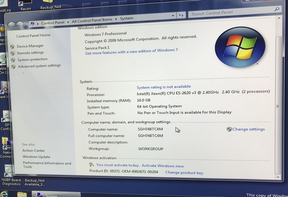Click the Change product key link

pos(184,173)
